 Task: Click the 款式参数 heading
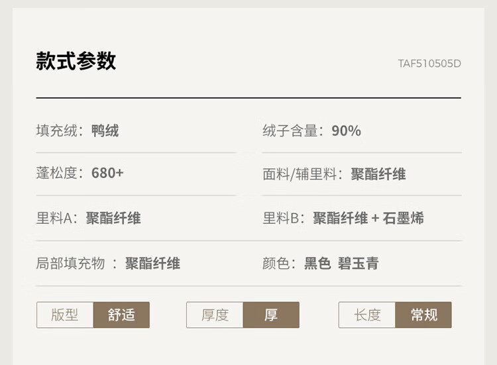click(76, 61)
